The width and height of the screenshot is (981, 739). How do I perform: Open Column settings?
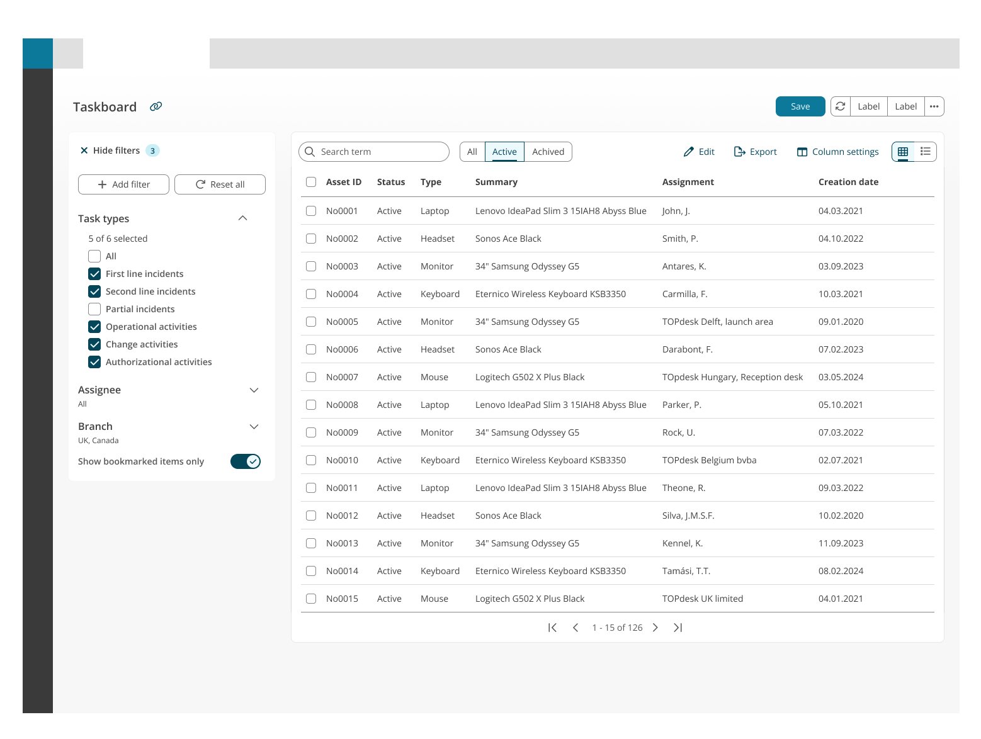[x=838, y=152]
